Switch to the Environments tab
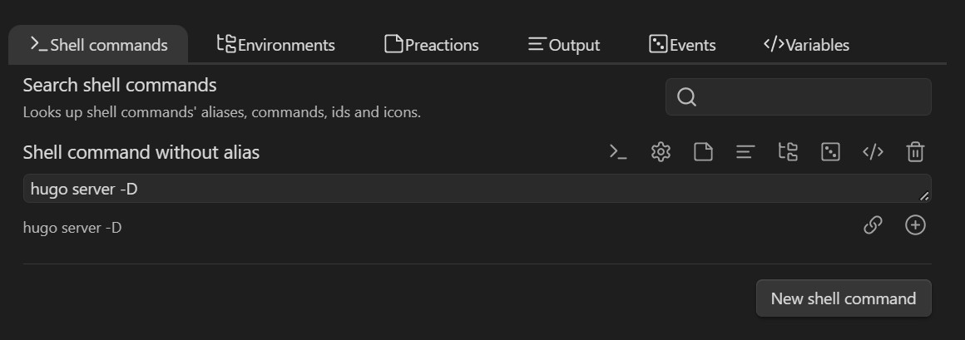The image size is (965, 340). click(x=276, y=45)
